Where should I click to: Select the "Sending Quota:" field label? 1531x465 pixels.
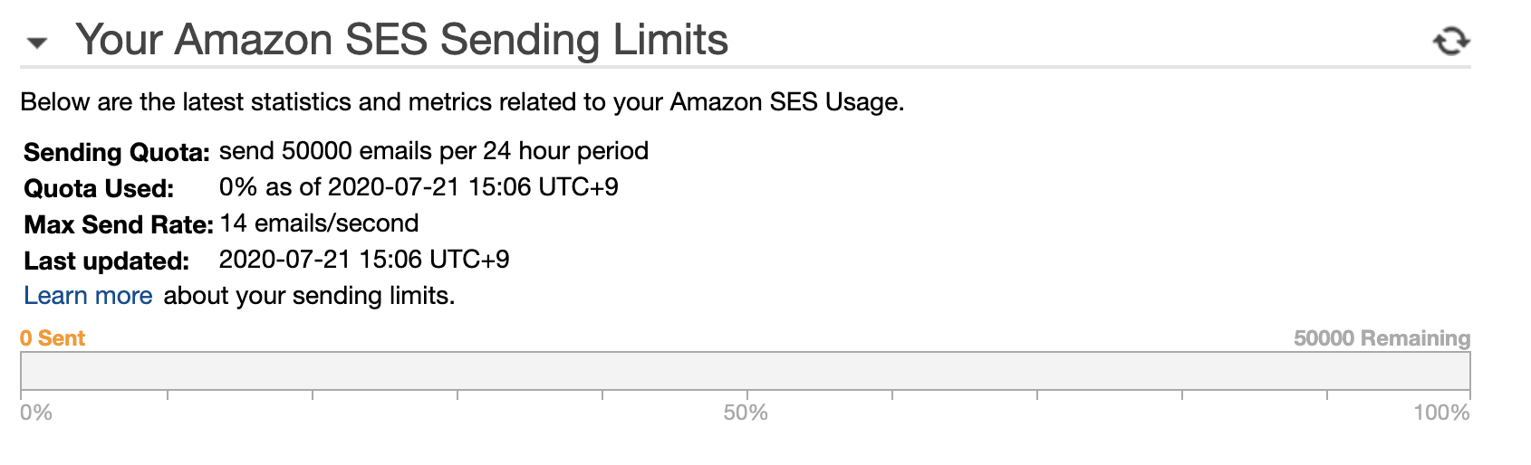(x=117, y=152)
